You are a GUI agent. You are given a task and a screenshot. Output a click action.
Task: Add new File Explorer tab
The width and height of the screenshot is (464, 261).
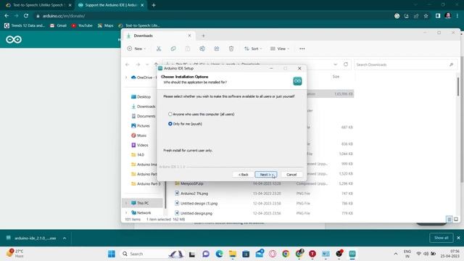pos(203,36)
